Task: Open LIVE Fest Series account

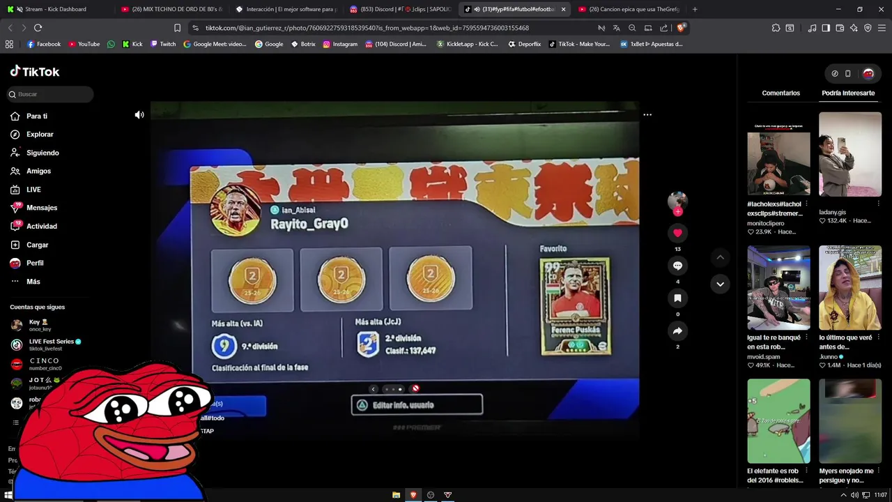Action: (x=46, y=344)
